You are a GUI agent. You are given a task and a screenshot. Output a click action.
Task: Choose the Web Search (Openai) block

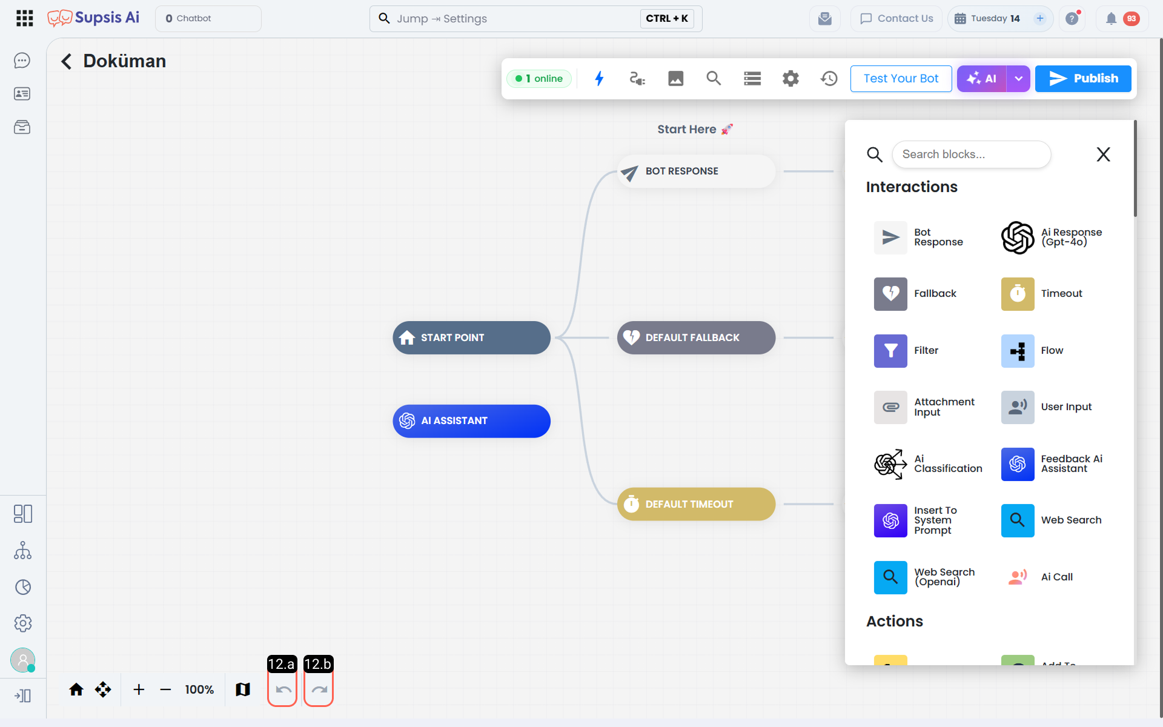point(924,577)
